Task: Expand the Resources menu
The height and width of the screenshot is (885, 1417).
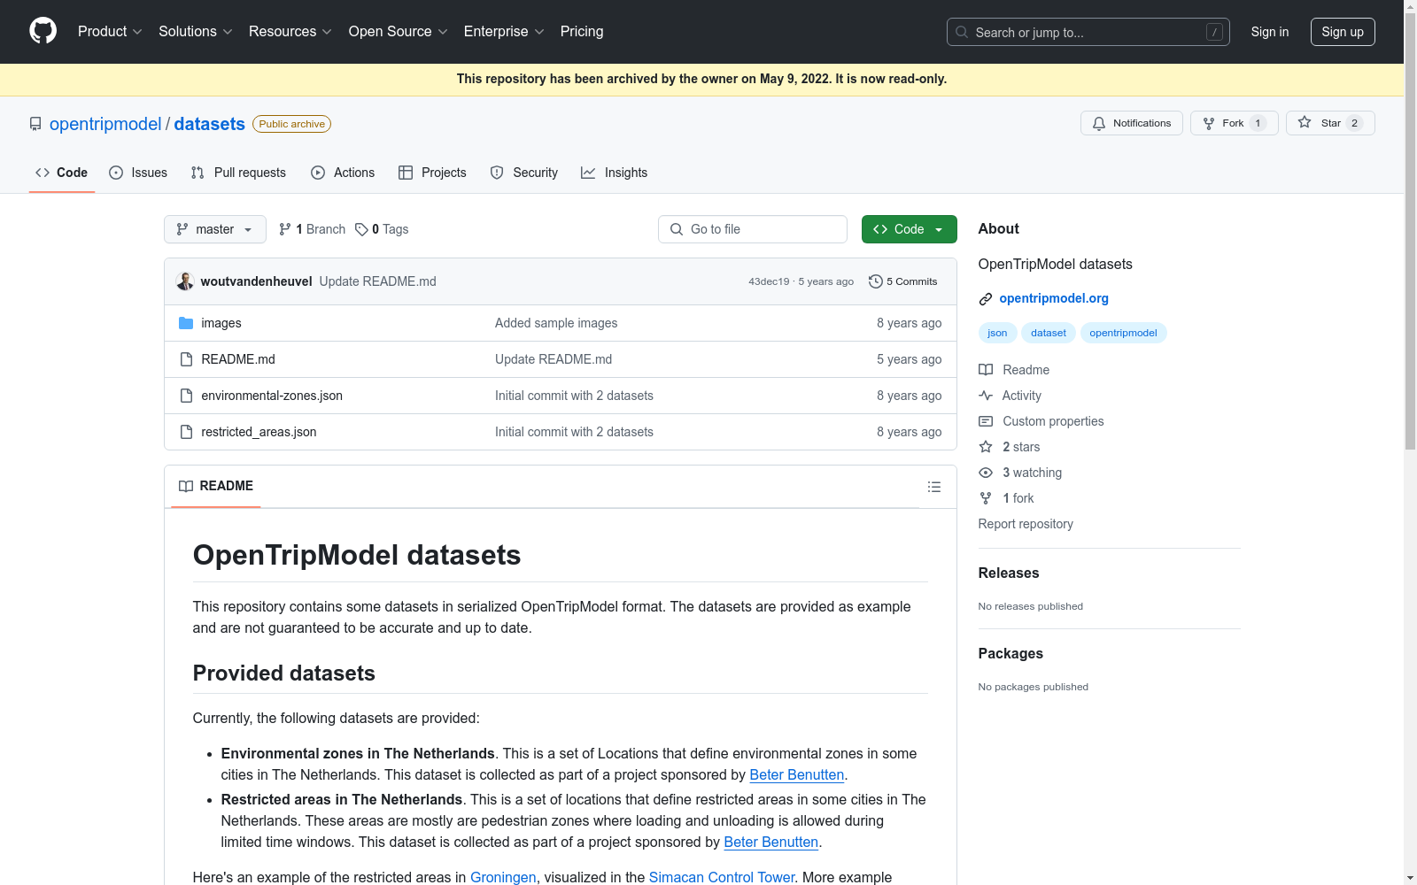Action: tap(290, 31)
